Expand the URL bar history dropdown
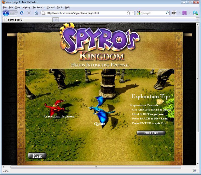Image resolution: width=201 pixels, height=175 pixels. 133,13
